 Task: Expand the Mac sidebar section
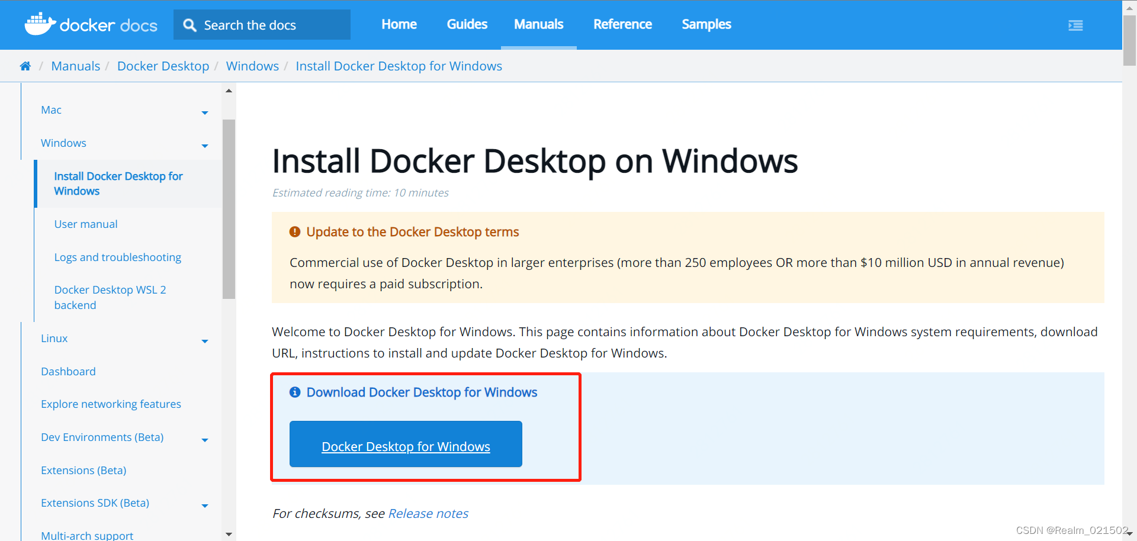click(205, 112)
